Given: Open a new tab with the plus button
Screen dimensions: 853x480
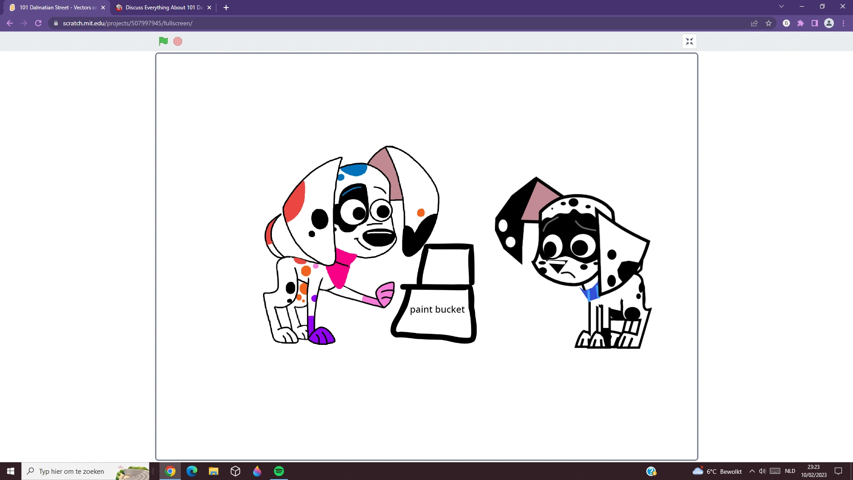Looking at the screenshot, I should [x=226, y=7].
